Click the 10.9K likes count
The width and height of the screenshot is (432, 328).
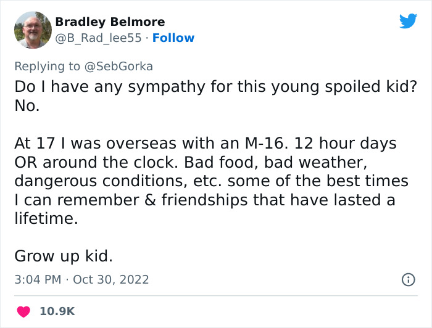(57, 311)
